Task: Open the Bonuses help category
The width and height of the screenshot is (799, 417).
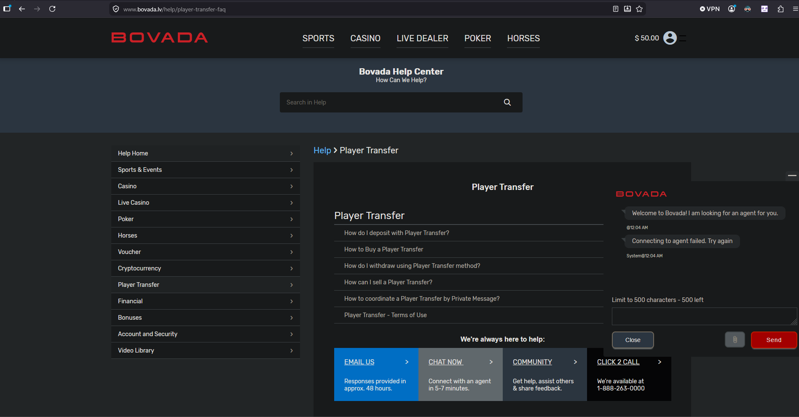Action: (206, 318)
